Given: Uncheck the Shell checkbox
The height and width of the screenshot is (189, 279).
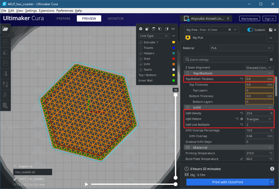Looking at the screenshot, I should point(141,59).
